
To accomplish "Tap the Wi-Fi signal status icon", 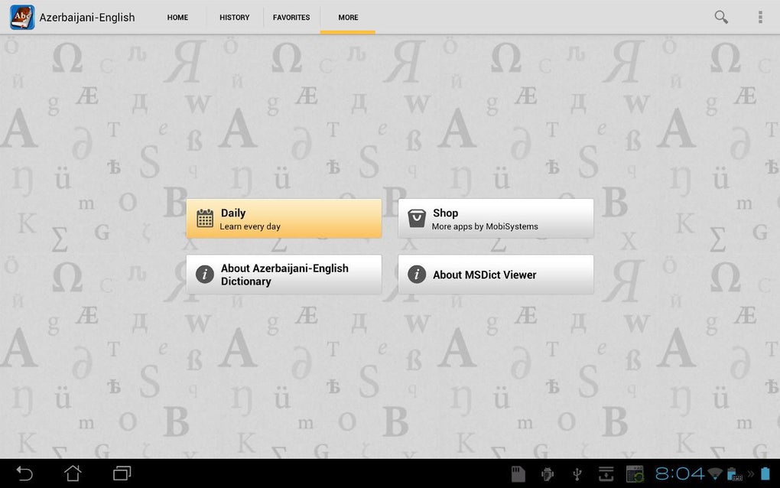I will (x=715, y=473).
